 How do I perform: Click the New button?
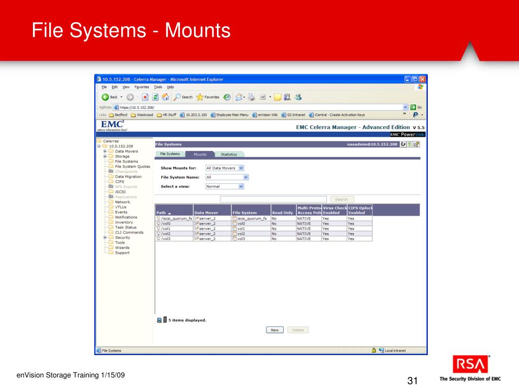point(275,330)
